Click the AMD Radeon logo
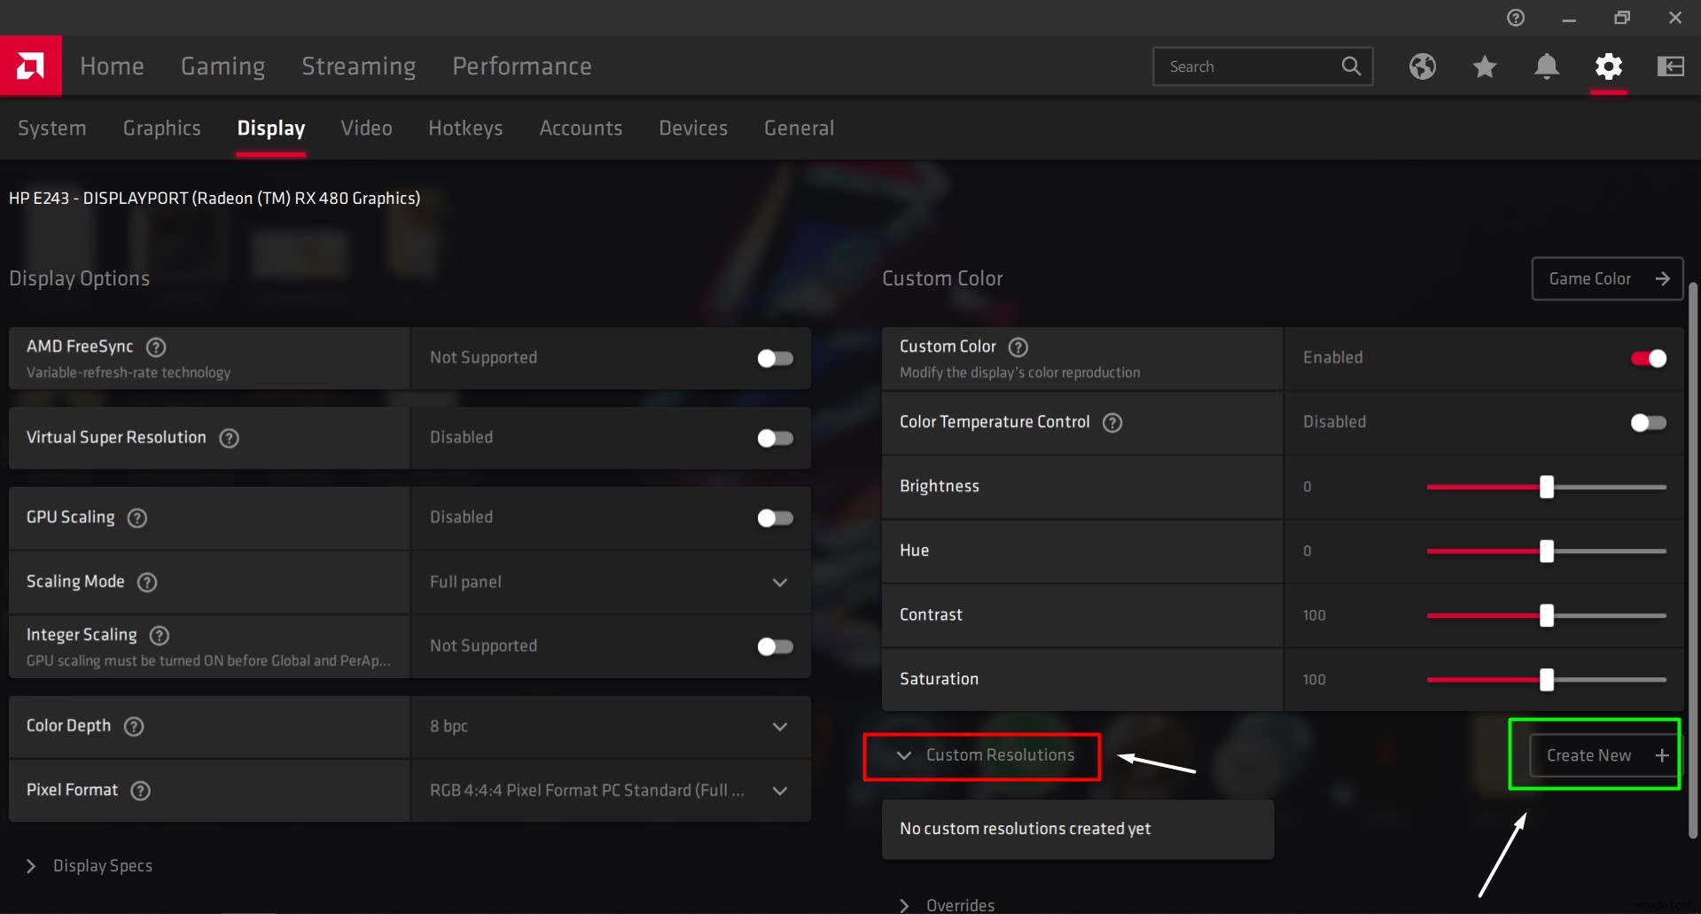 coord(31,66)
